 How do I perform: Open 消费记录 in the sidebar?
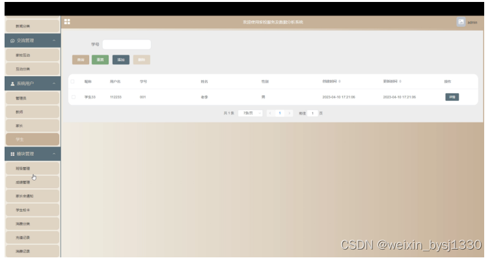pyautogui.click(x=33, y=251)
